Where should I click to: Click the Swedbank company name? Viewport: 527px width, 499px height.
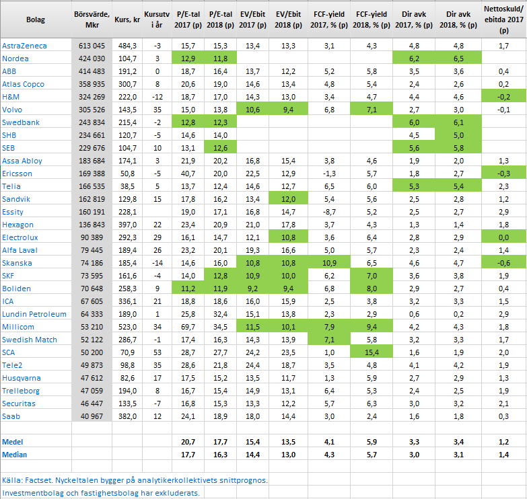pos(21,122)
